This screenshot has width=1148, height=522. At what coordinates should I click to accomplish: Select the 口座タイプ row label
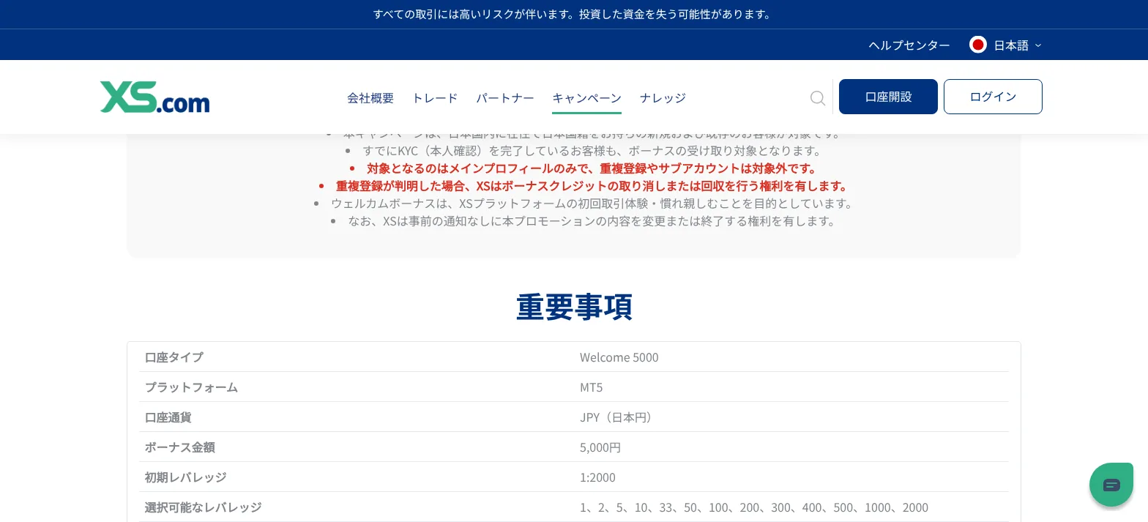click(x=174, y=357)
